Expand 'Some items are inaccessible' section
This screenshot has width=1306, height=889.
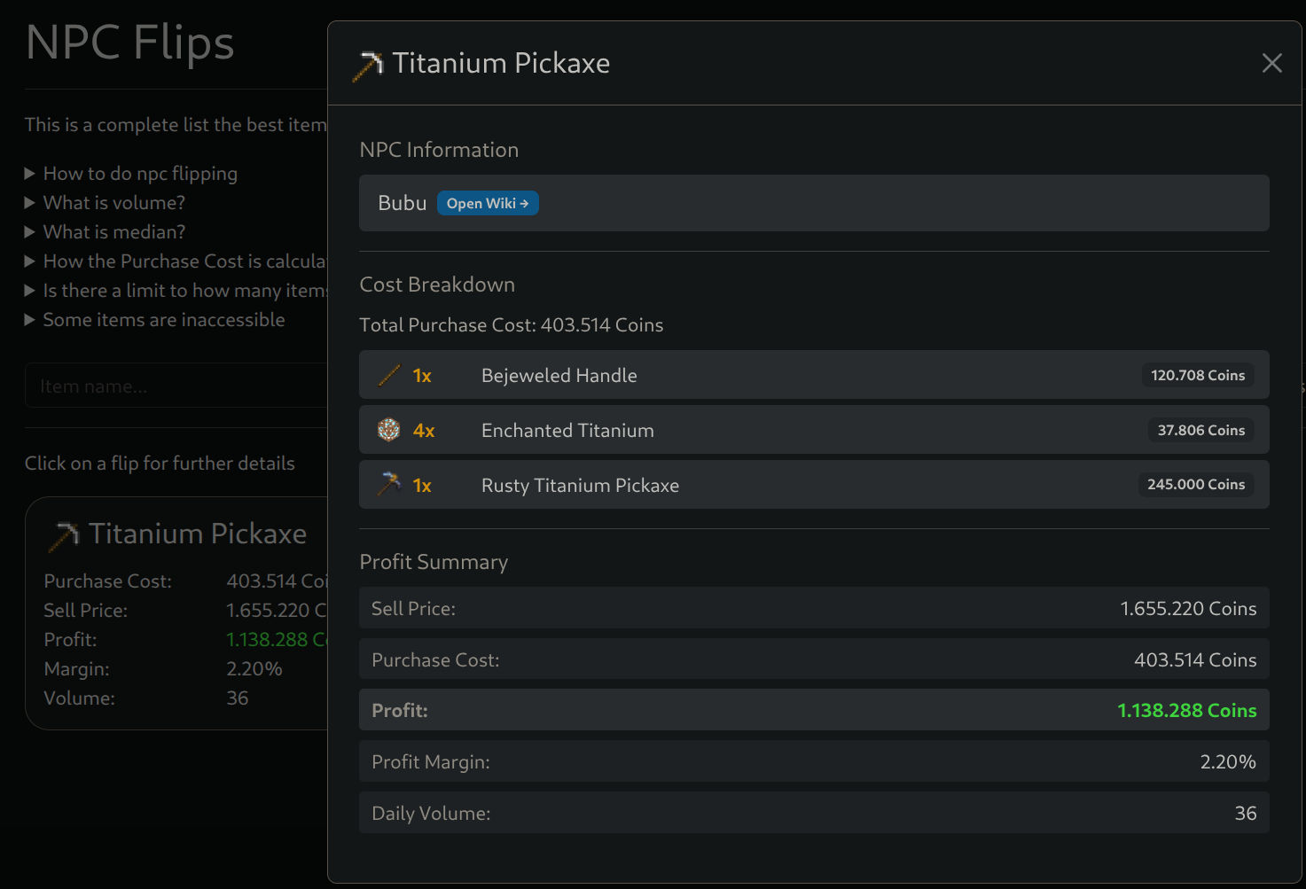pyautogui.click(x=163, y=320)
